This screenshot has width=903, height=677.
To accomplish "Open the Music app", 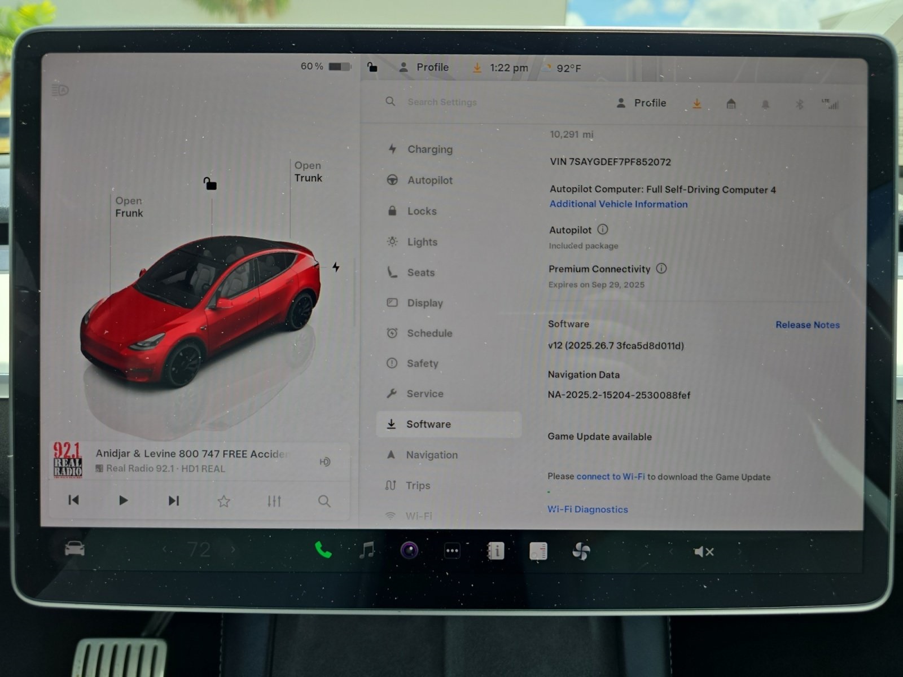I will (367, 550).
